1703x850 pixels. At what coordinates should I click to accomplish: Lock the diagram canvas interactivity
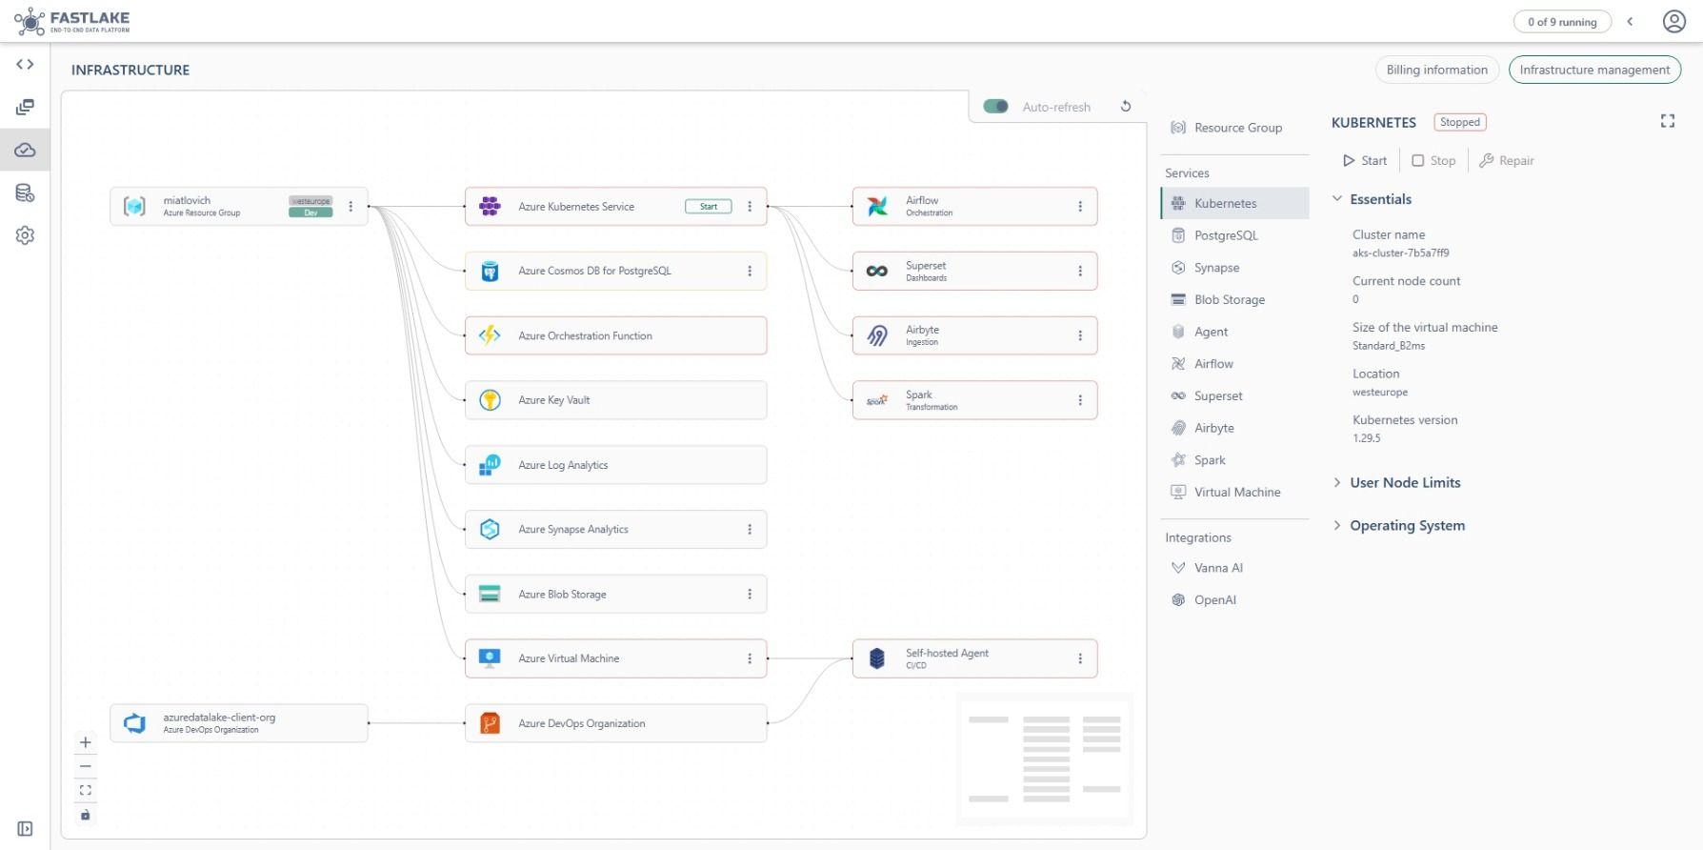[86, 815]
